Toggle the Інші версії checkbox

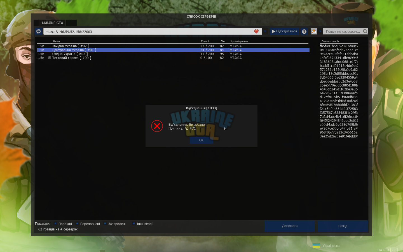[134, 223]
